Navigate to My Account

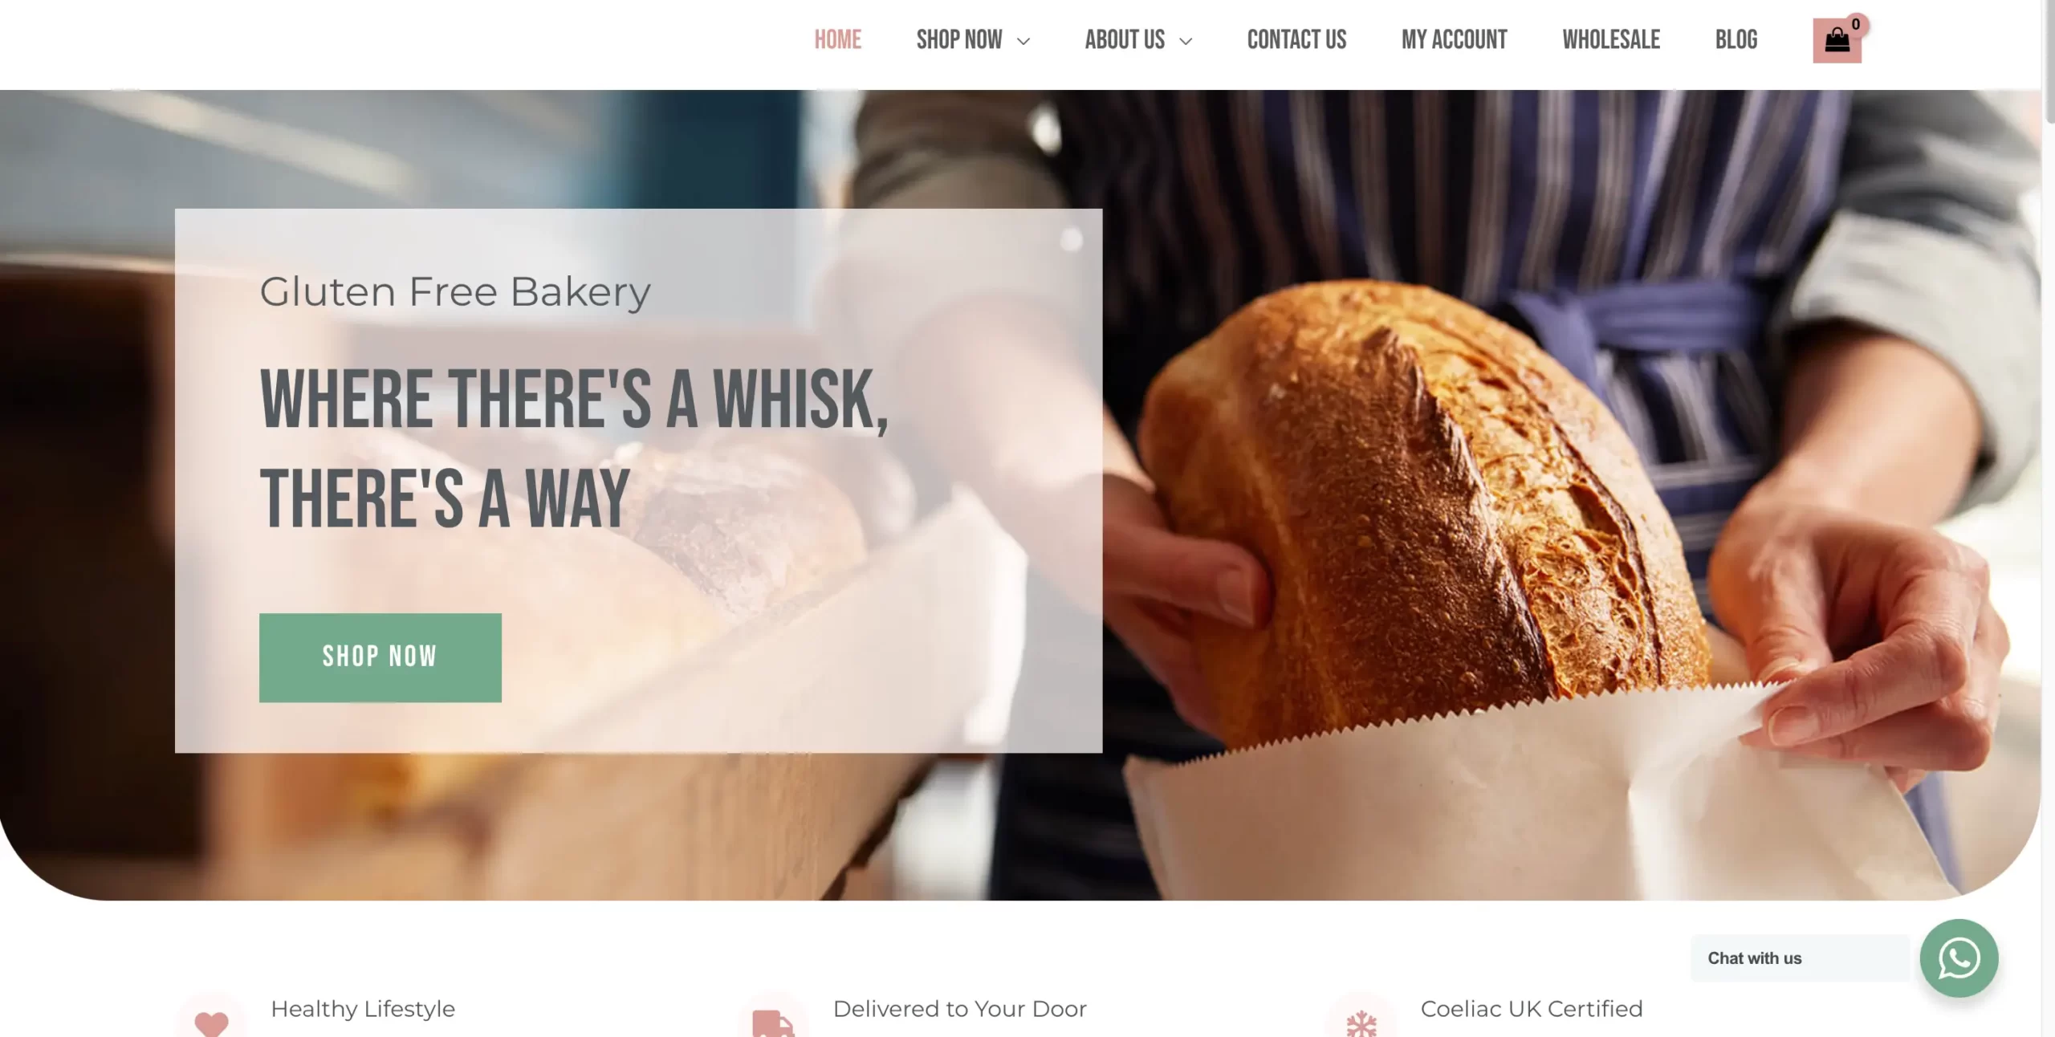tap(1454, 39)
